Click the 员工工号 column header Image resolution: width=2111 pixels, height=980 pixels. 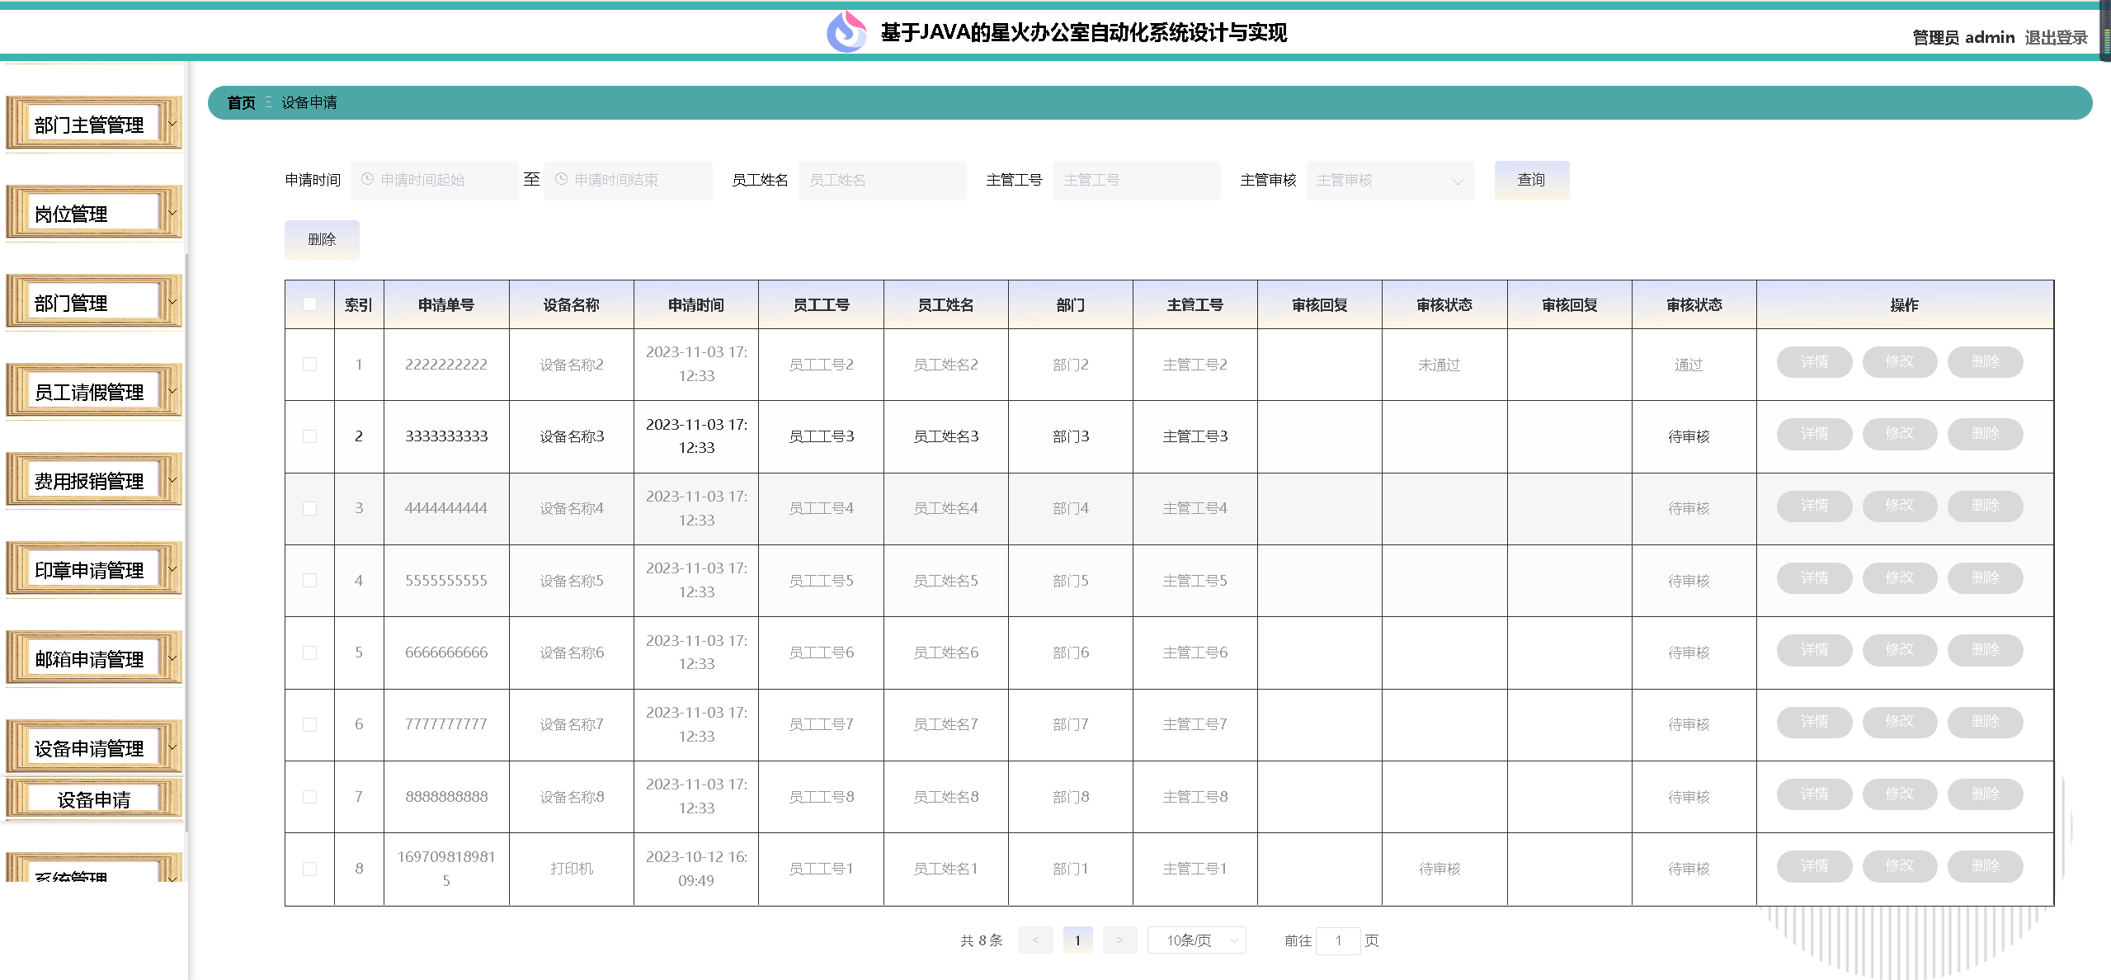click(821, 305)
